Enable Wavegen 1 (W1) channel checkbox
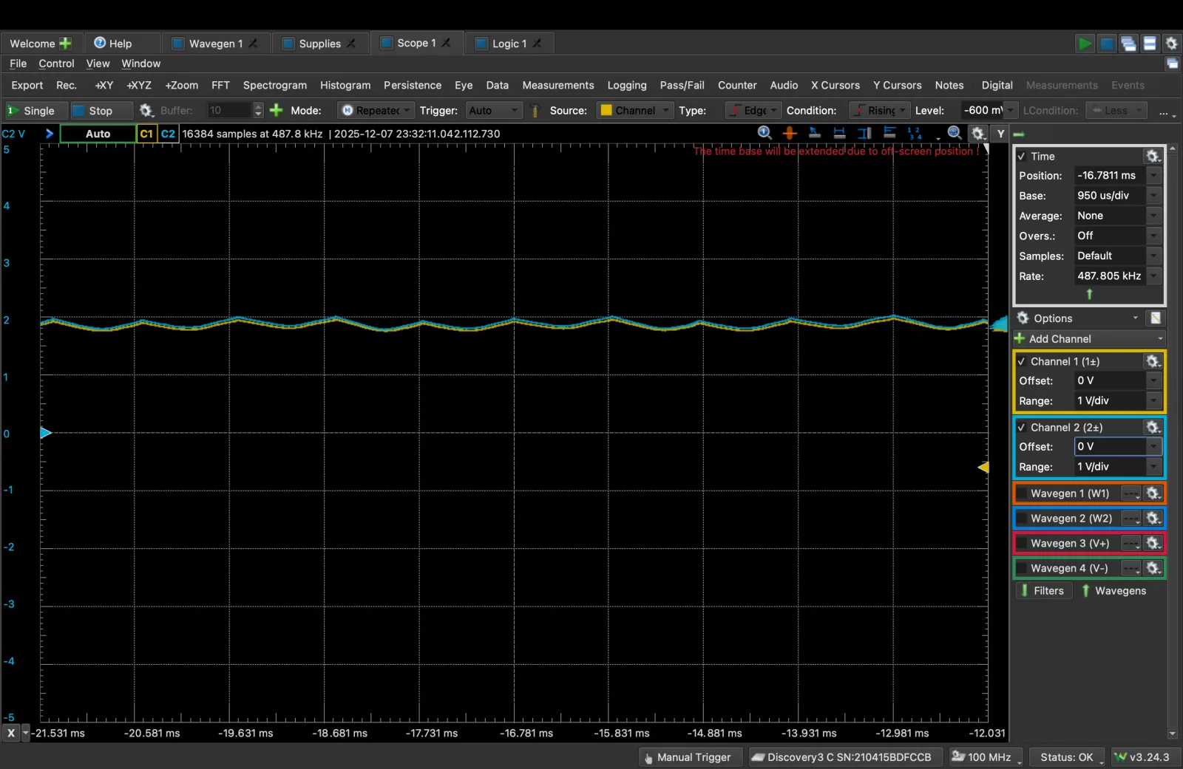Viewport: 1183px width, 769px height. pos(1022,493)
